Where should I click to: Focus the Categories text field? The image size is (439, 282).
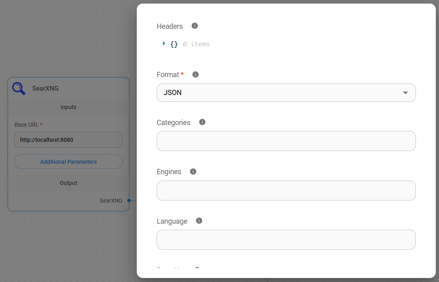286,141
